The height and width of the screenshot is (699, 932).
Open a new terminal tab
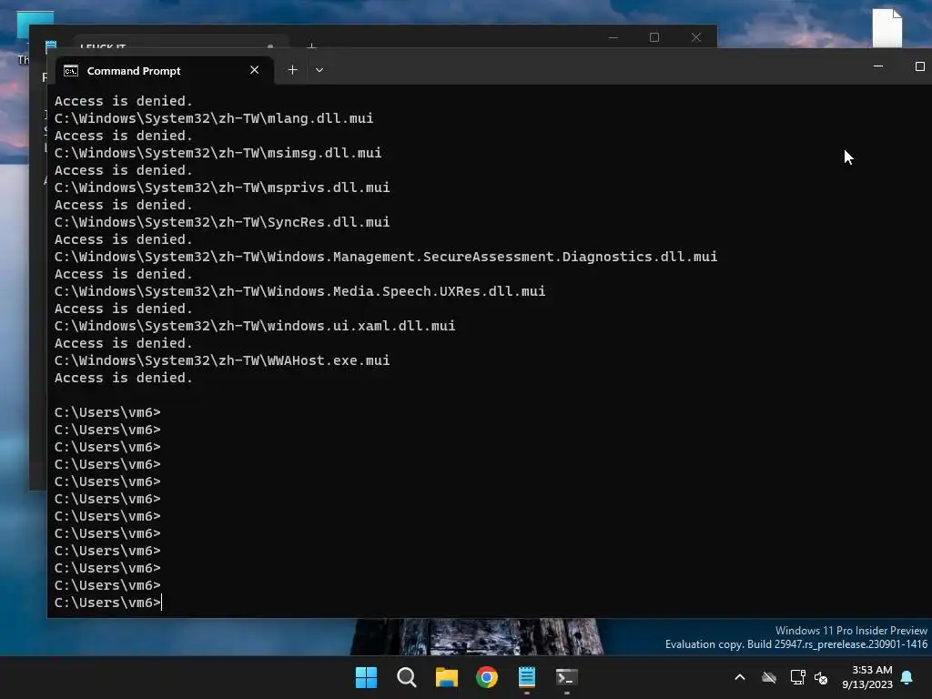292,70
